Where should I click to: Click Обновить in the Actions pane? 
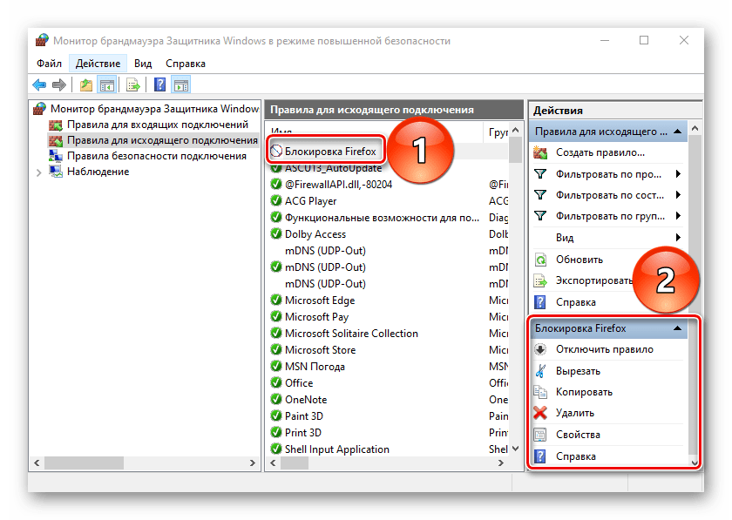pyautogui.click(x=579, y=259)
